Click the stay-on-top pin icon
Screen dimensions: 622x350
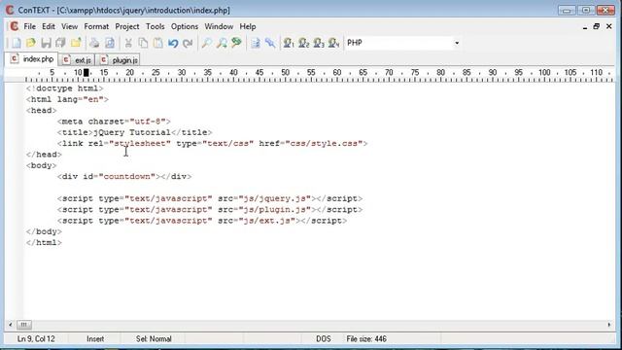tap(270, 43)
